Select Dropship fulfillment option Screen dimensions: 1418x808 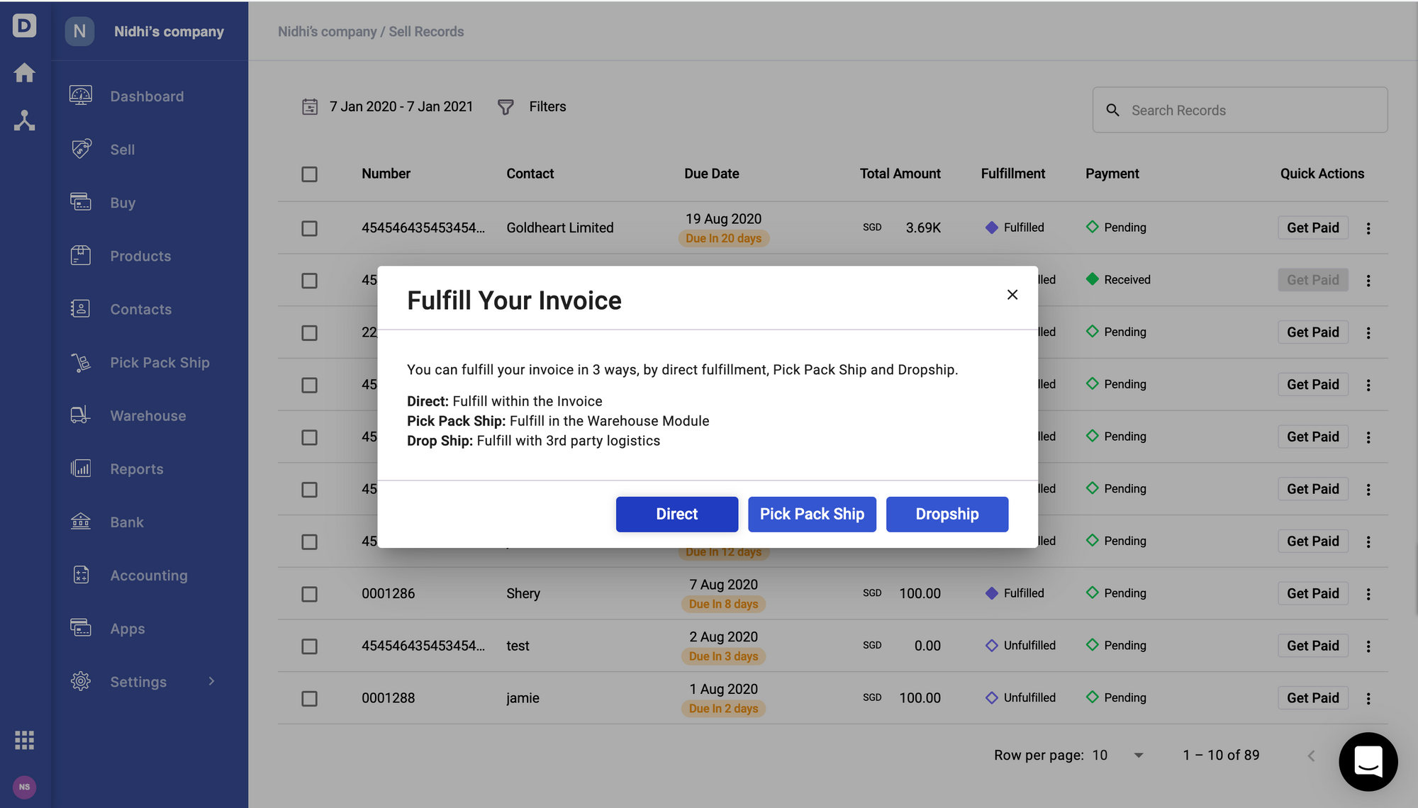[x=947, y=514]
